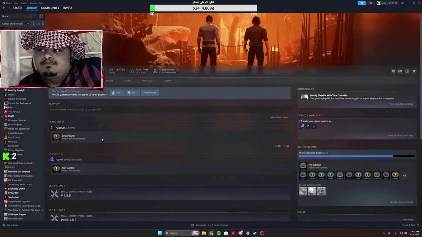Image resolution: width=422 pixels, height=237 pixels.
Task: Open The Garden achievement in activity
Action: (x=56, y=169)
